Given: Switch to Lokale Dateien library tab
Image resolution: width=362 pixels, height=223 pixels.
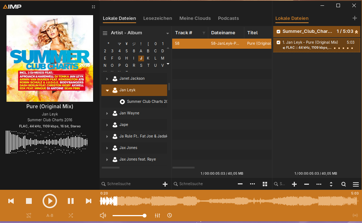Looking at the screenshot, I should click(x=119, y=18).
